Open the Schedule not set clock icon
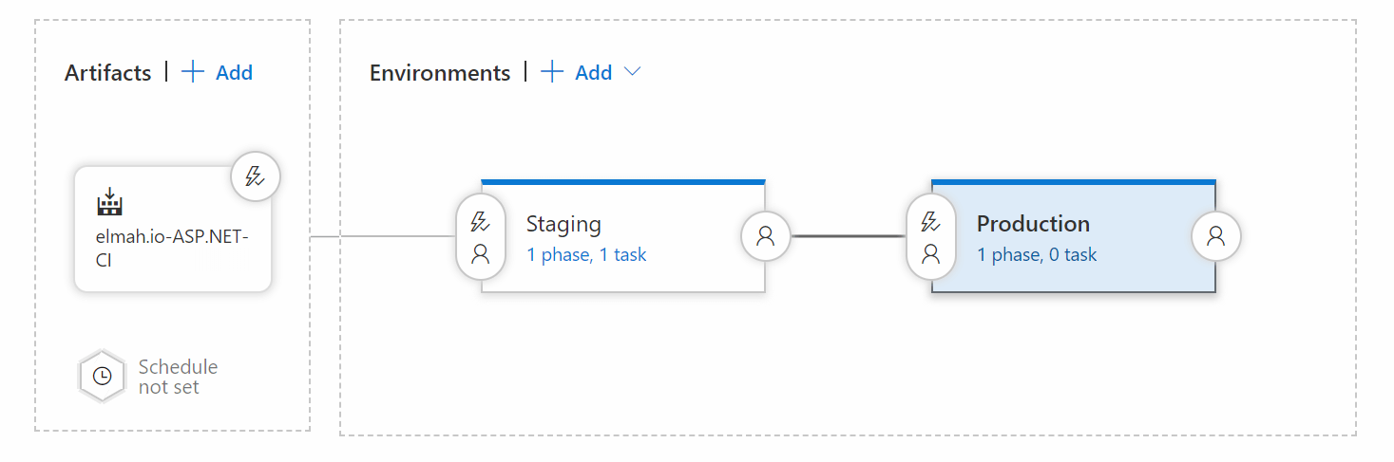This screenshot has height=462, width=1394. click(x=102, y=376)
